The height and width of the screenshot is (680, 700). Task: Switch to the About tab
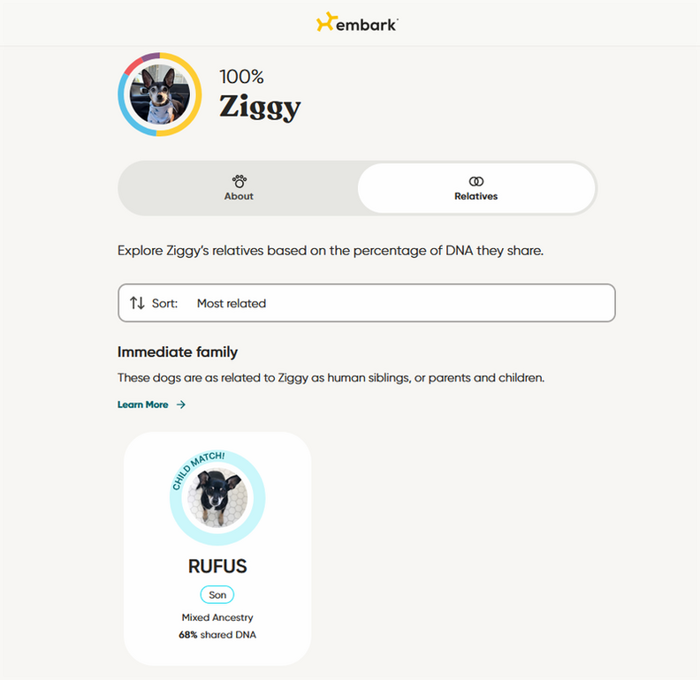pyautogui.click(x=239, y=188)
